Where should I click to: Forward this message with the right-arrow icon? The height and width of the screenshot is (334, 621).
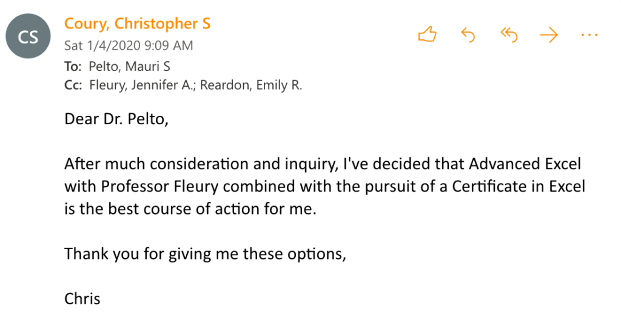coord(549,35)
